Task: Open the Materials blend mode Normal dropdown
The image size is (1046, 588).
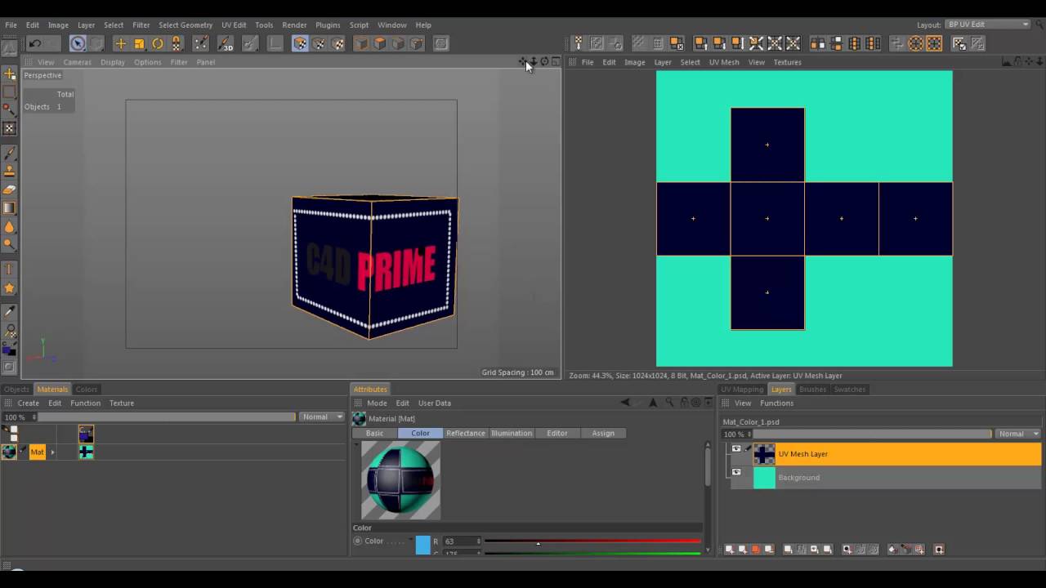Action: pos(322,417)
